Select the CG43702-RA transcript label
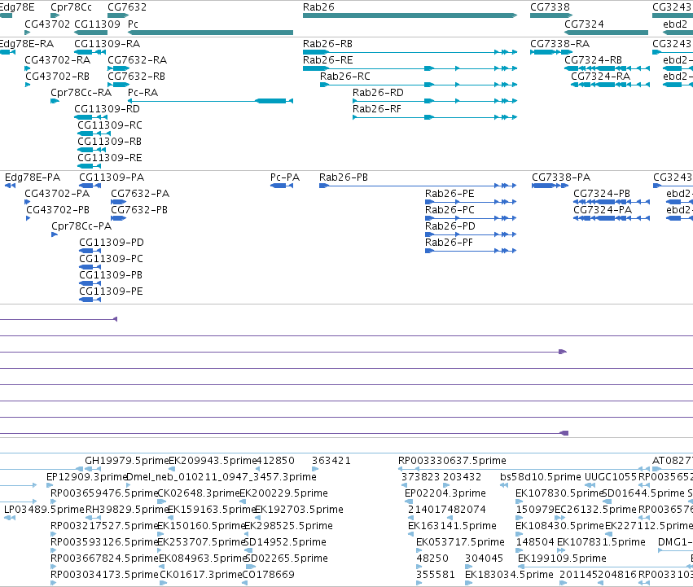693x587 pixels. [58, 60]
